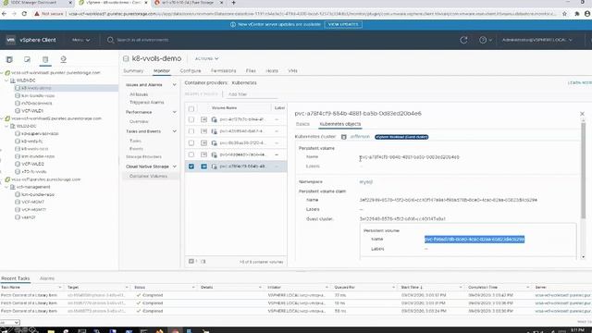Toggle select-all checkbox in volume table header

coord(191,109)
